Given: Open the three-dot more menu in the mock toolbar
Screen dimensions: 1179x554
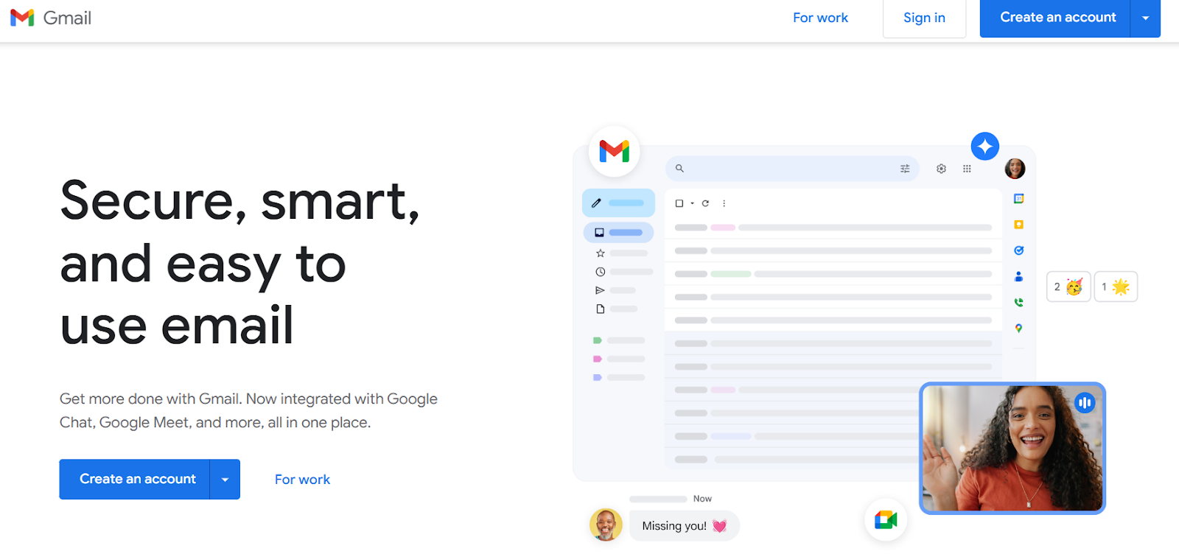Looking at the screenshot, I should coord(724,203).
